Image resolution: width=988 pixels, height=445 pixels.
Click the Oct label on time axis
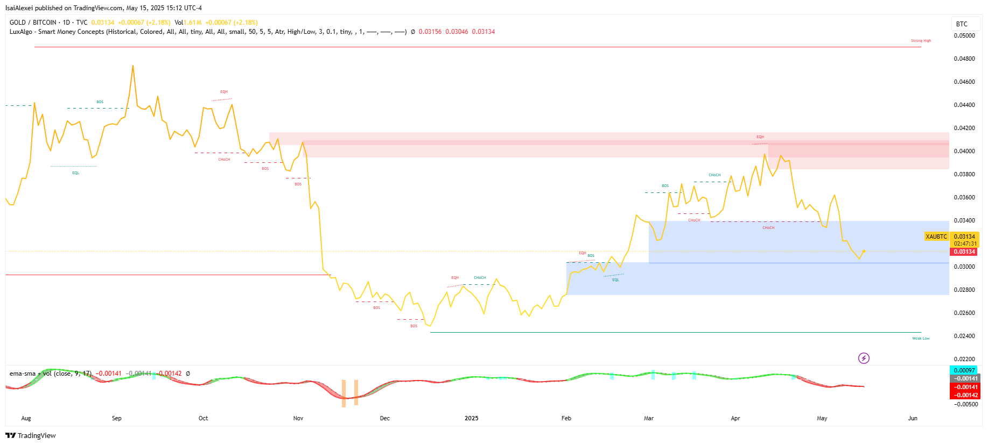point(203,419)
